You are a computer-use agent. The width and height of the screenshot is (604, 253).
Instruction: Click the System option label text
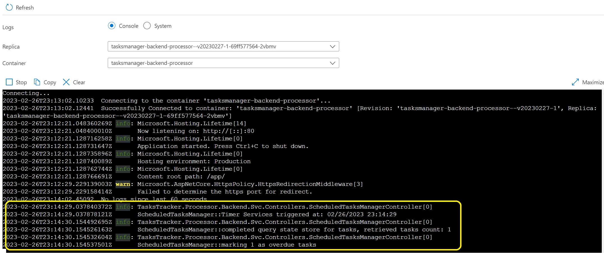(163, 26)
